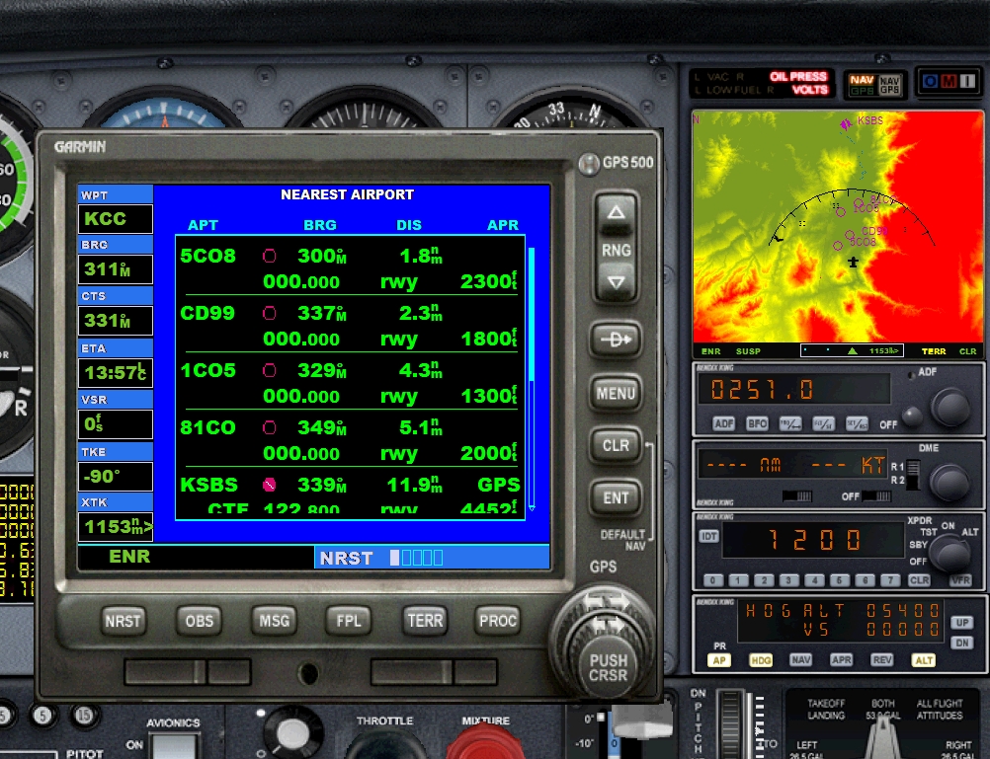Select the NRST button below the GPS screen
The height and width of the screenshot is (759, 990).
pos(124,622)
